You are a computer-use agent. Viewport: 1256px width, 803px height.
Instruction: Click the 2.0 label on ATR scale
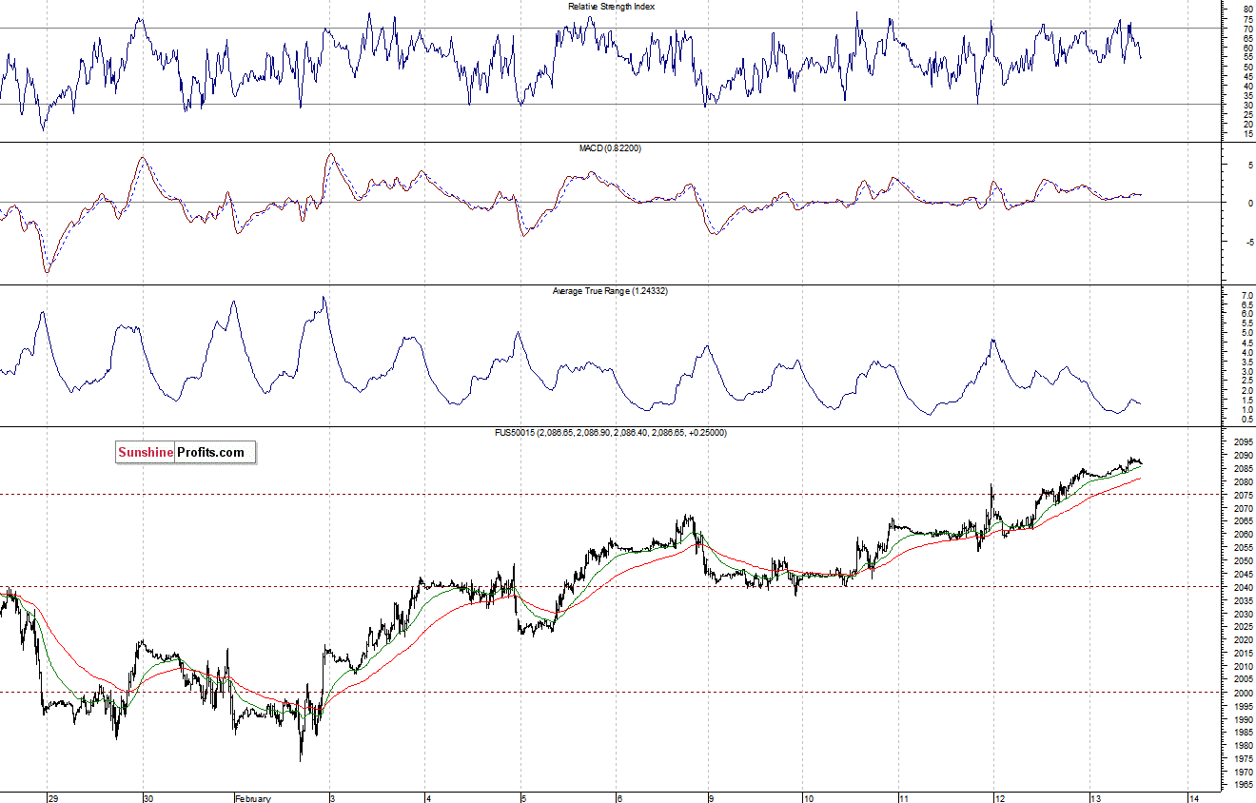[x=1246, y=391]
